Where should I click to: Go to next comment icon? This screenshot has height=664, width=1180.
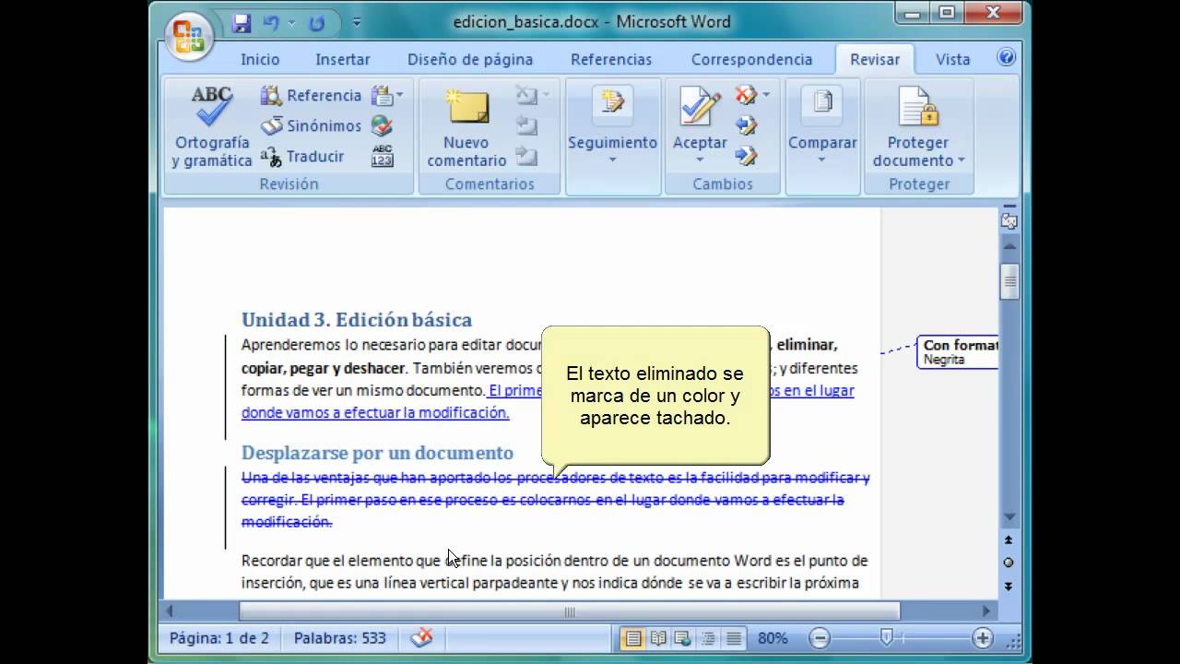point(526,156)
